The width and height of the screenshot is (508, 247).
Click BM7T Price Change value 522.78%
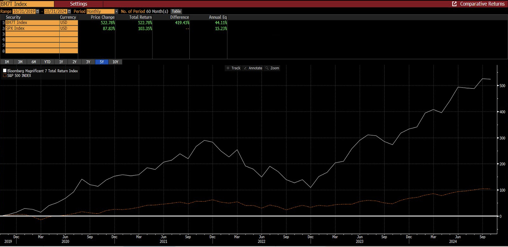[107, 22]
